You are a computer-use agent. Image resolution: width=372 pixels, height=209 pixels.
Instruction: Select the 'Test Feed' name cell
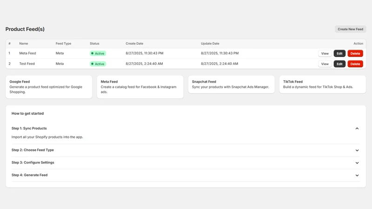tap(27, 64)
